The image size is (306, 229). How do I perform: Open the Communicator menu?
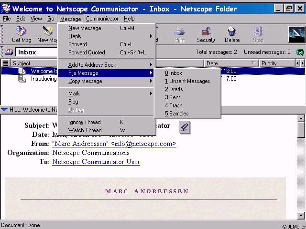102,19
